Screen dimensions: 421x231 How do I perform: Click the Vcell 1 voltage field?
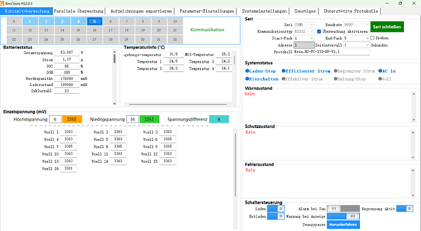(68, 132)
